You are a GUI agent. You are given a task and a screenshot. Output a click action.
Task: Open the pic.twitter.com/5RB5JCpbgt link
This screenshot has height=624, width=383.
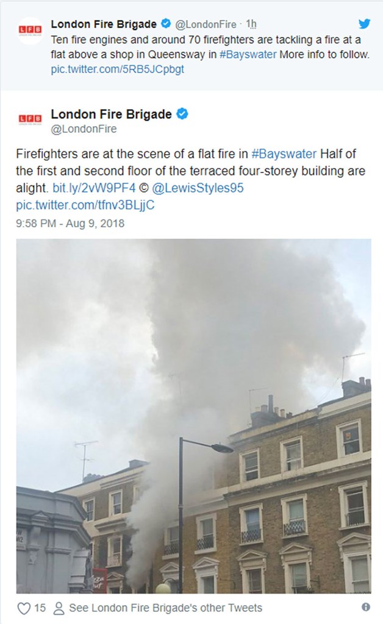coord(118,69)
